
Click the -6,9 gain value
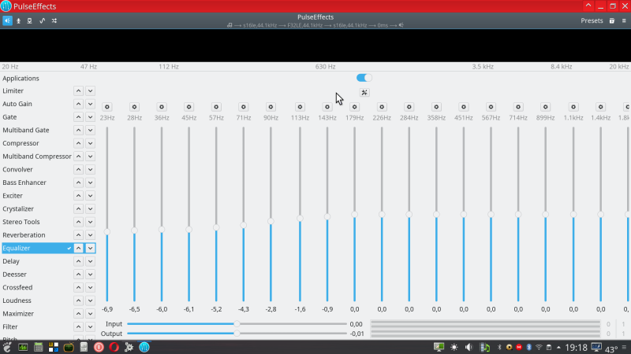(x=107, y=309)
